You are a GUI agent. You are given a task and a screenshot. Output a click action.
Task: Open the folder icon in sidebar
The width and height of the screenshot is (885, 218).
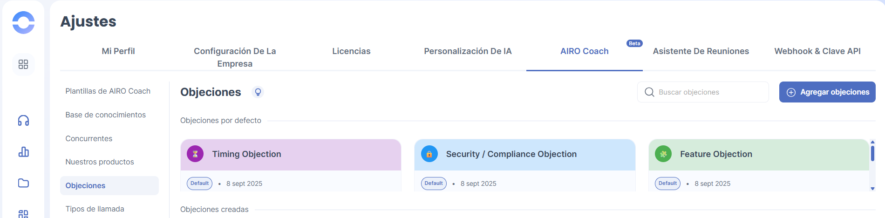(x=23, y=183)
